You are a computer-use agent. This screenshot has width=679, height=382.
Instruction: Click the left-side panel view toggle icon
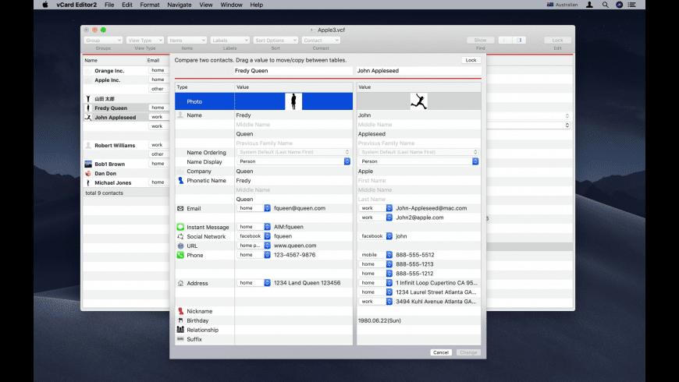tap(505, 40)
